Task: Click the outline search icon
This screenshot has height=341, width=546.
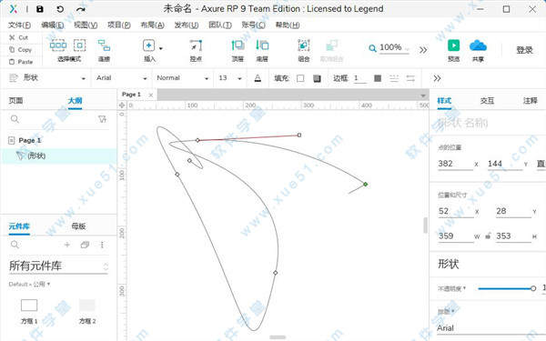Action: (15, 119)
